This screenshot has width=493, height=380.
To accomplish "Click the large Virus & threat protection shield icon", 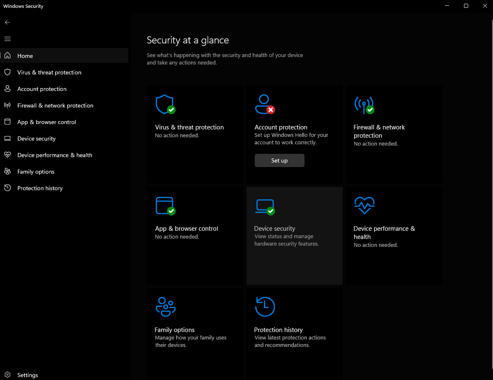I will pos(165,105).
